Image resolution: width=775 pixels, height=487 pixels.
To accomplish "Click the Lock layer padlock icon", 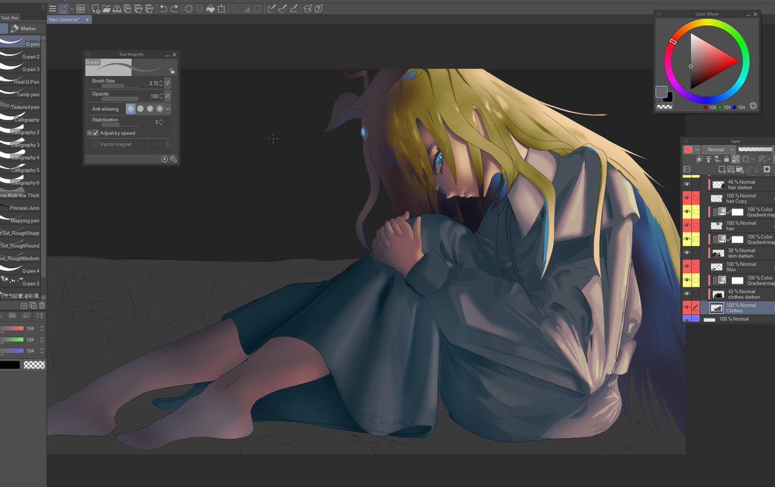I will pyautogui.click(x=727, y=159).
